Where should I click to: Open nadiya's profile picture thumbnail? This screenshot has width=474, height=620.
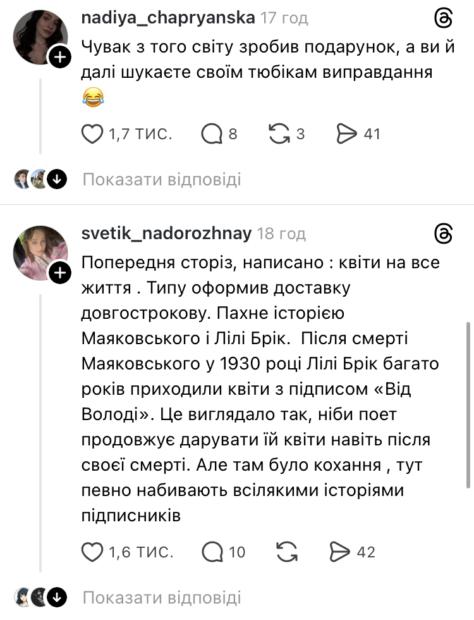[x=40, y=36]
